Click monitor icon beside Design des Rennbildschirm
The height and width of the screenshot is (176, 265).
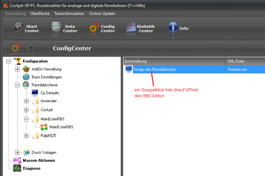129,69
